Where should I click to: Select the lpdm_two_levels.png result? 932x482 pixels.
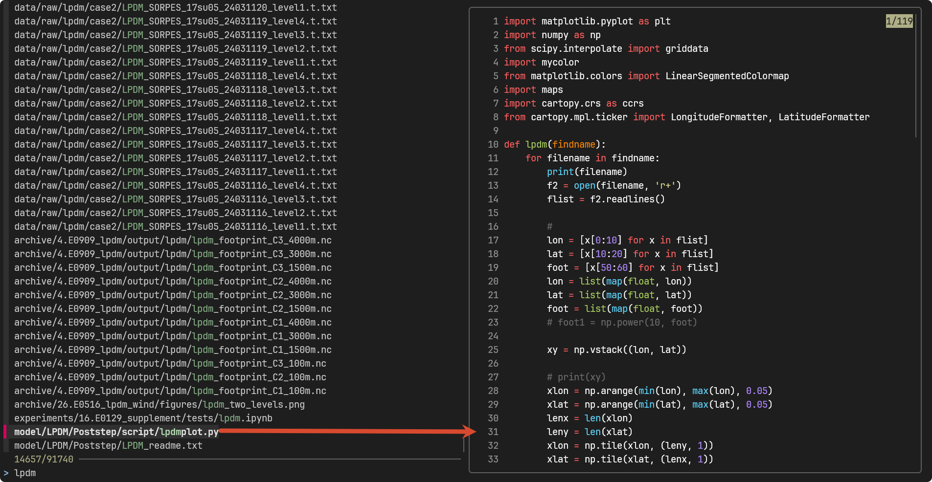click(159, 404)
